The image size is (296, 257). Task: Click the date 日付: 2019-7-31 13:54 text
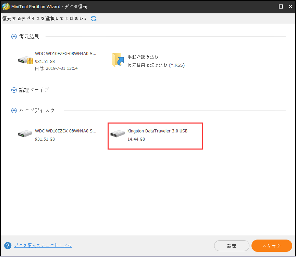click(56, 68)
